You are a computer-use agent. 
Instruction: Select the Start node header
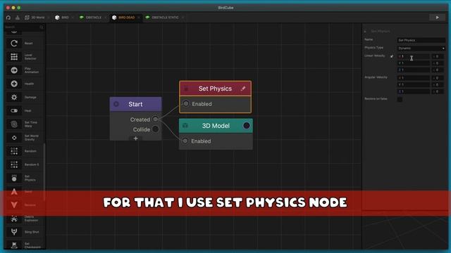(x=135, y=104)
